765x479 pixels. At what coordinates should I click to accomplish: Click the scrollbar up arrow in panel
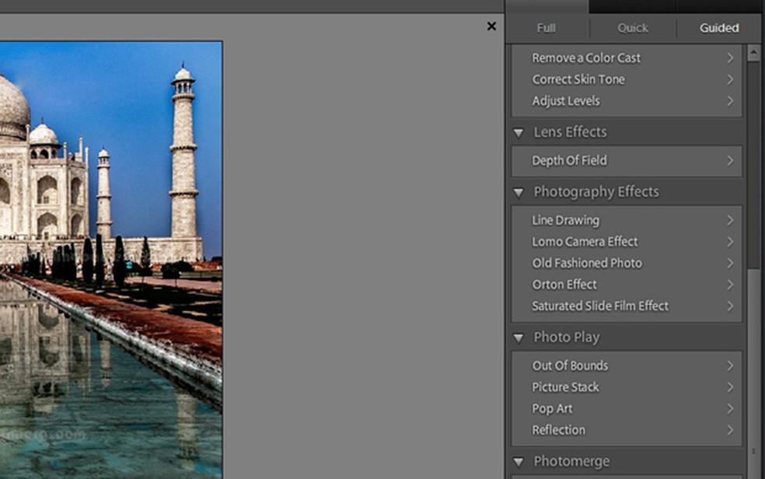tap(753, 54)
